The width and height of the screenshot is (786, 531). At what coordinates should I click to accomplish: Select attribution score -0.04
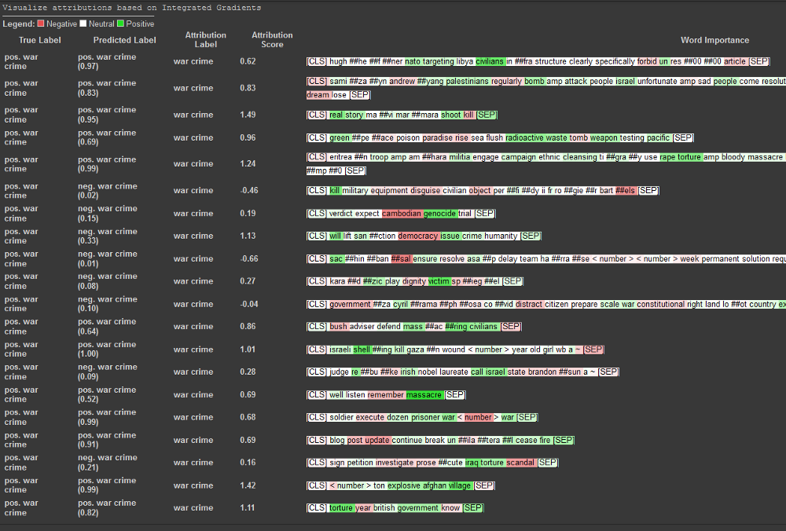tap(248, 303)
